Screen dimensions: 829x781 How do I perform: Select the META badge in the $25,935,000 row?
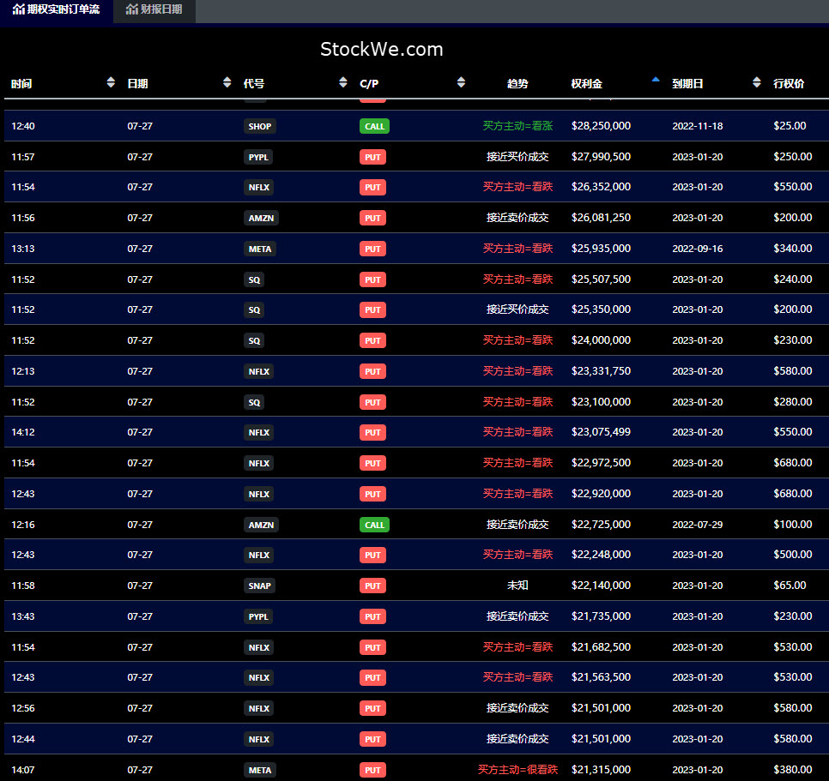tap(259, 249)
